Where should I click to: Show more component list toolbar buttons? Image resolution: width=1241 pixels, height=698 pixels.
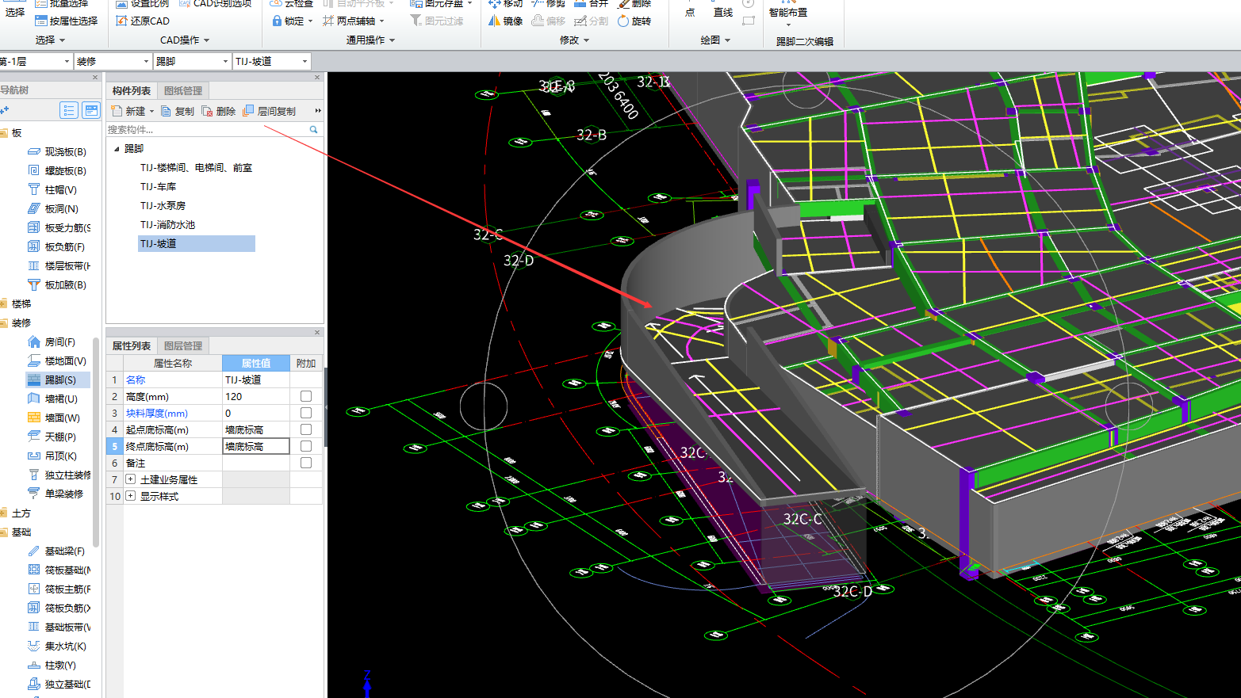click(x=317, y=111)
